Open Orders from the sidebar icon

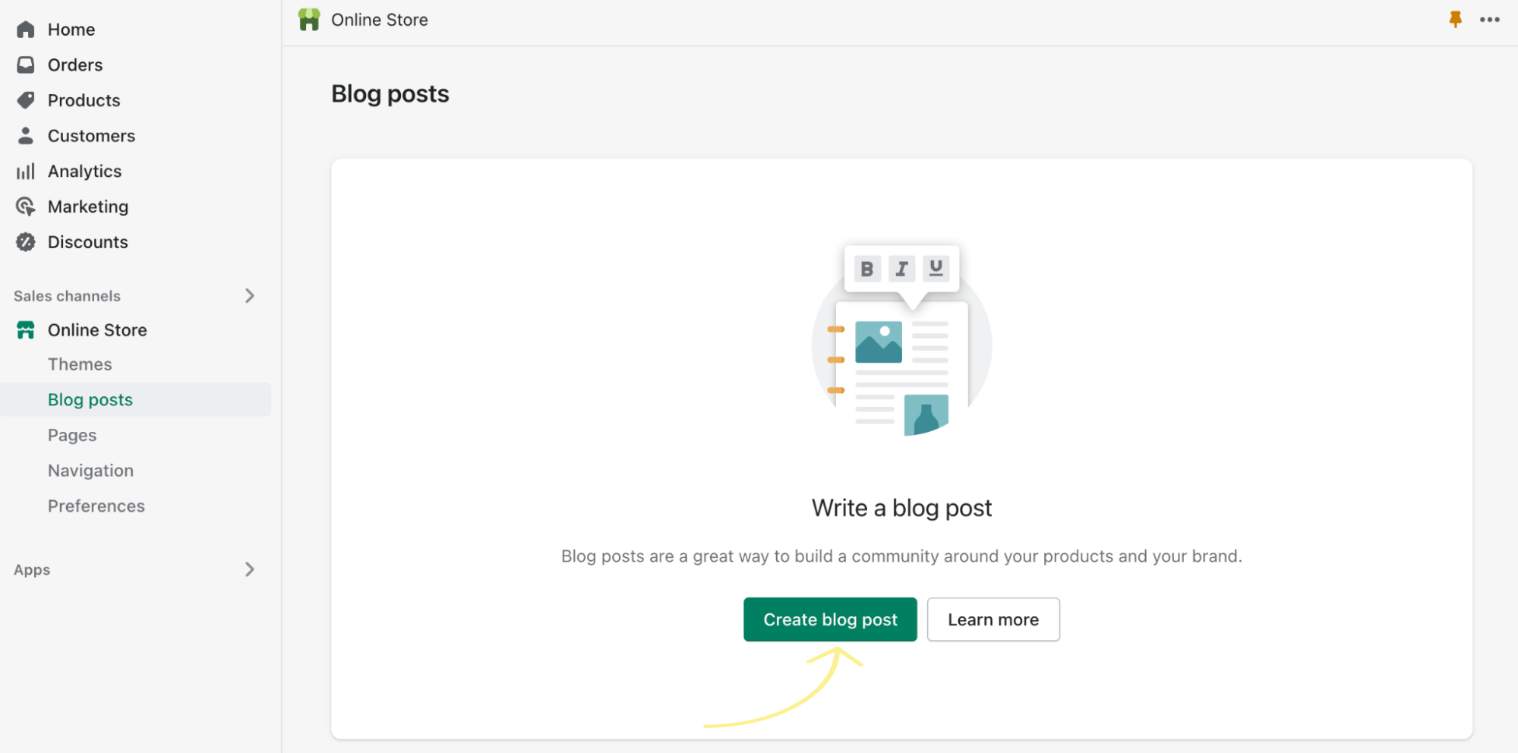[25, 65]
